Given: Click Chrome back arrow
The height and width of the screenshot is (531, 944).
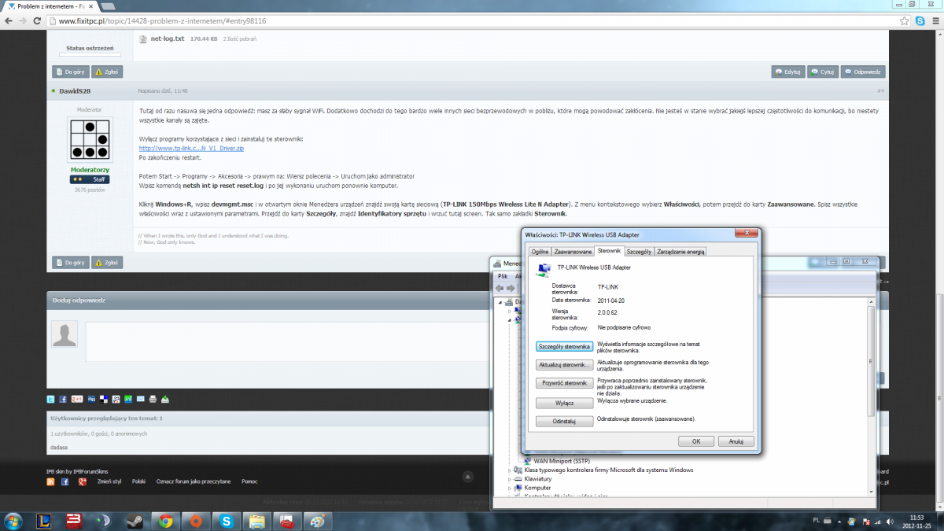Looking at the screenshot, I should click(9, 21).
